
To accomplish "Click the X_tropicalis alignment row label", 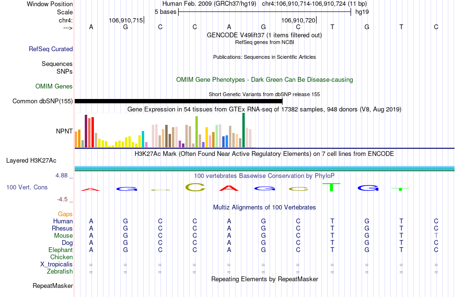I will coord(57,264).
